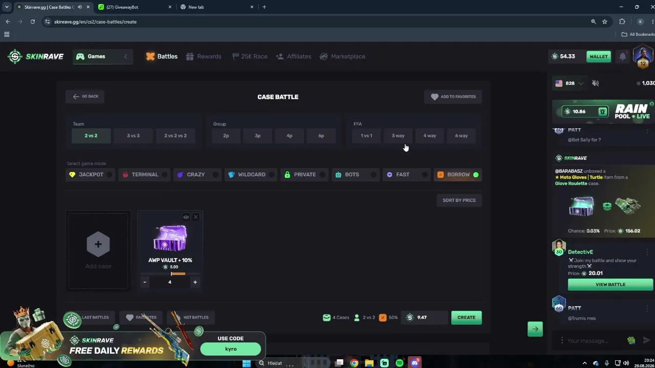
Task: Click the Add case plus tile
Action: tap(98, 250)
